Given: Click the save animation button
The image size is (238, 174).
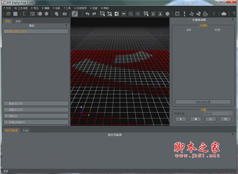Looking at the screenshot, I should (x=225, y=119).
